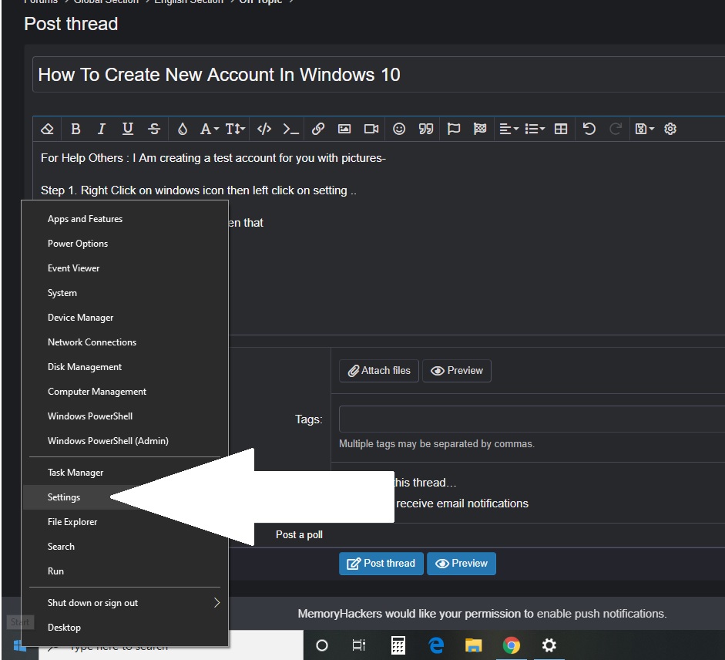Choose Run from the context menu
Viewport: 725px width, 660px height.
tap(125, 571)
